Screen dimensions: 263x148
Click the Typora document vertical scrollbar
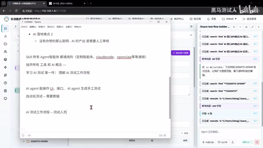pyautogui.click(x=170, y=98)
